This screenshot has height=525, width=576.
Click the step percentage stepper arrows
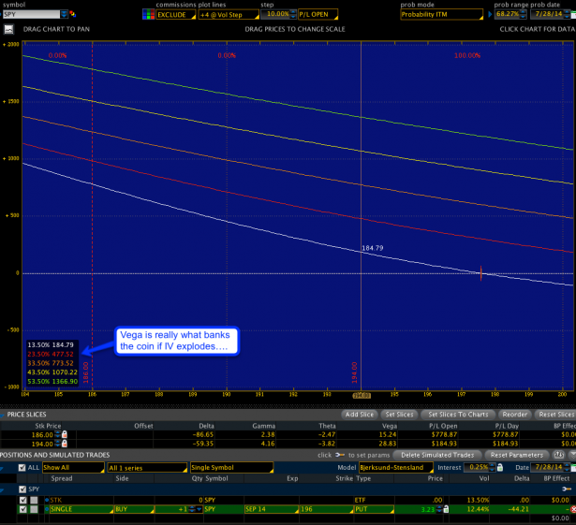point(291,15)
